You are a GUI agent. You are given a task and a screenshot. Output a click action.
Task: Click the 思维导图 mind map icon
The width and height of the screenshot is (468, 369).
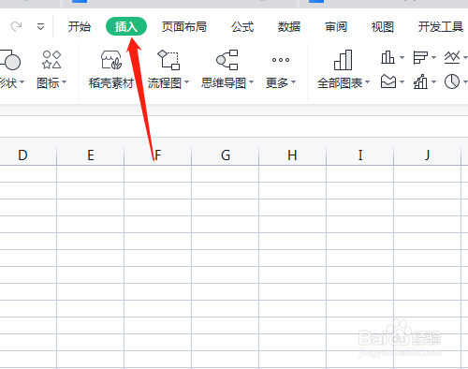227,60
